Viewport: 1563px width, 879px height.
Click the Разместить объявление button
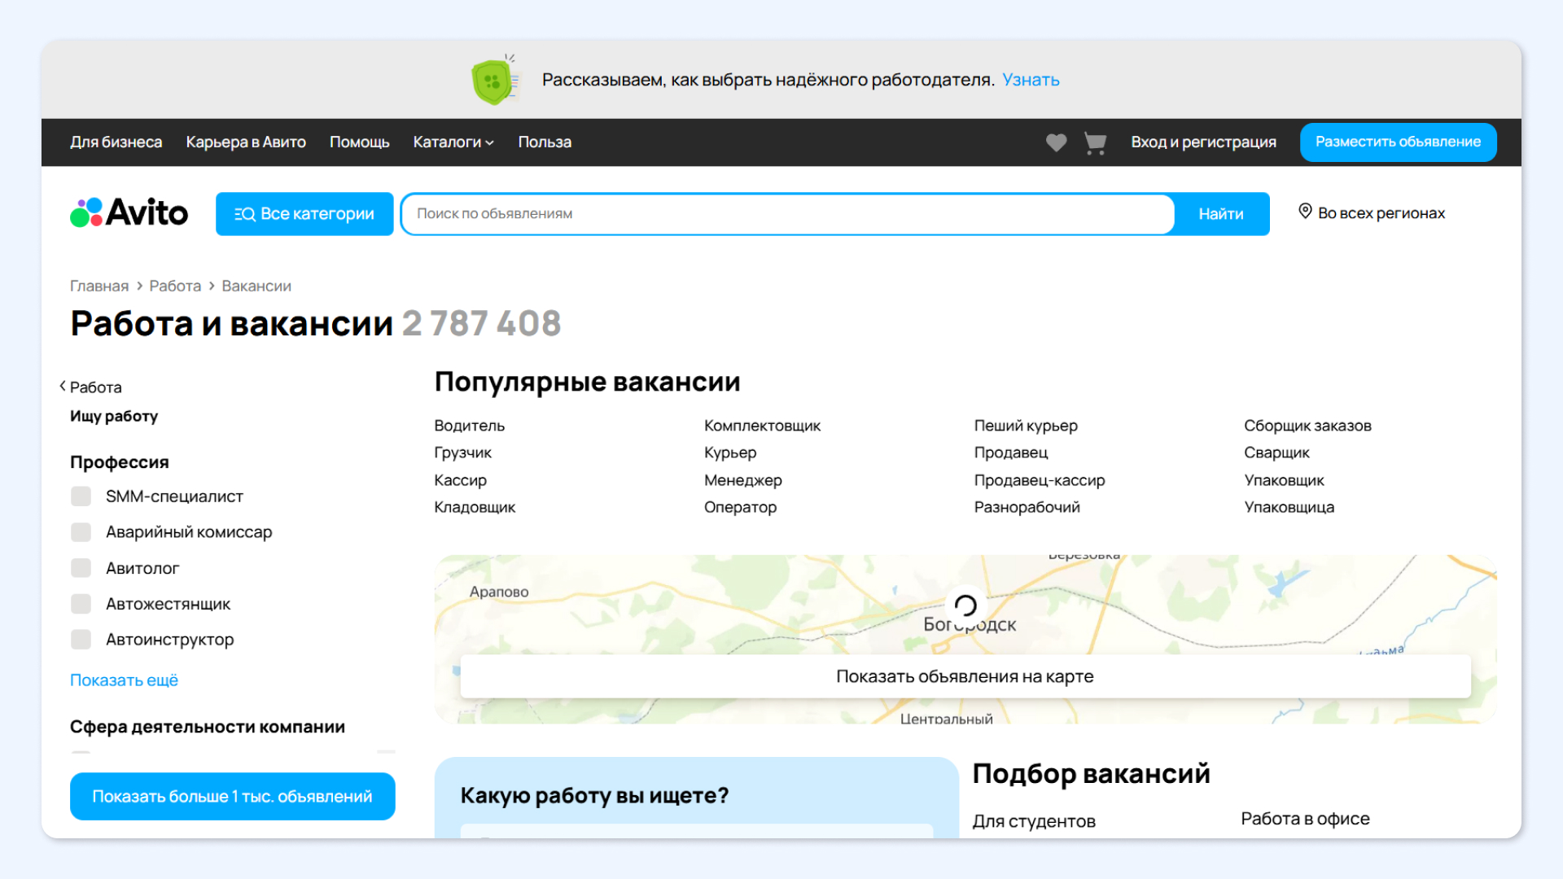[x=1398, y=142]
